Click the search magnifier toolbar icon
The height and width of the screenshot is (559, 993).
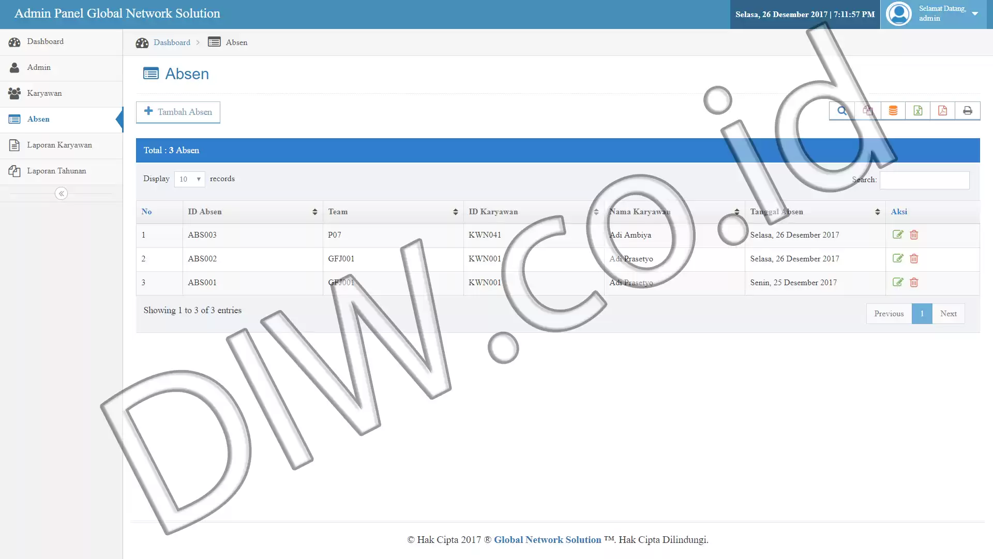tap(842, 111)
